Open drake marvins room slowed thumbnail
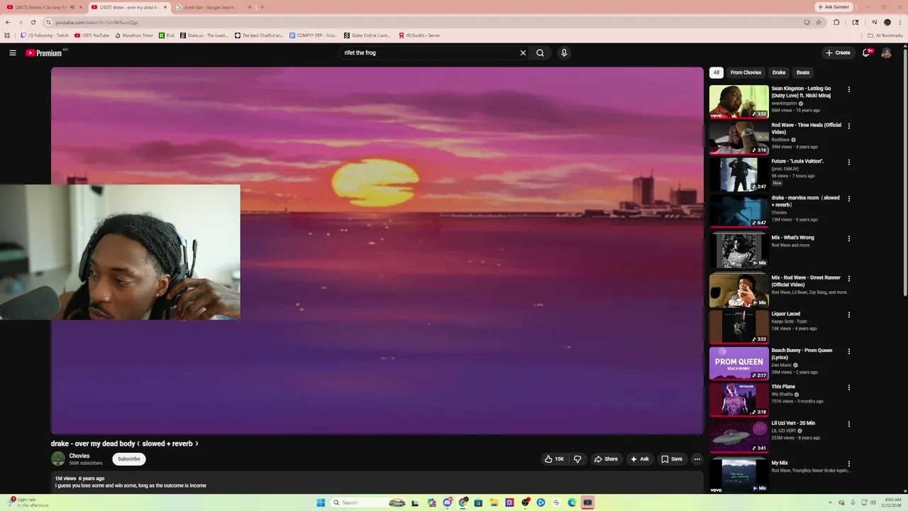This screenshot has width=908, height=511. (x=738, y=210)
